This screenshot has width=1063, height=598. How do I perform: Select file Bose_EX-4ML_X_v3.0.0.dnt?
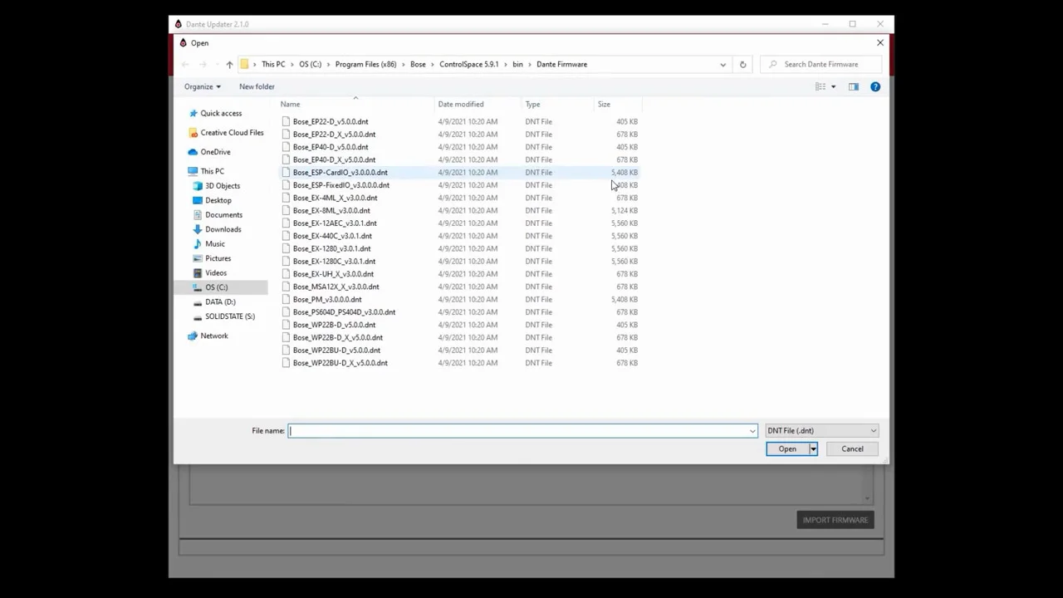tap(335, 198)
